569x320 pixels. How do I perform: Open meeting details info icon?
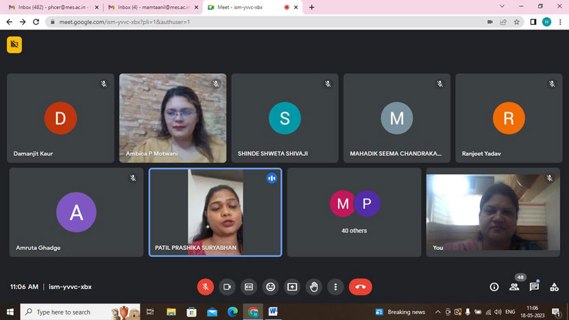pyautogui.click(x=494, y=287)
